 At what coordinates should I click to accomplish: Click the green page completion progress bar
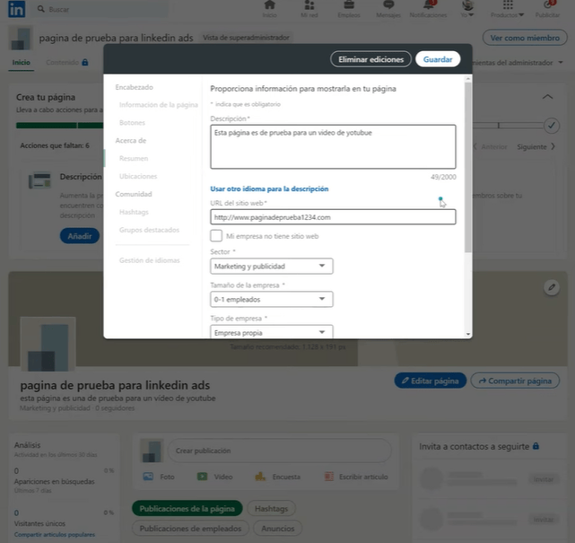click(59, 126)
